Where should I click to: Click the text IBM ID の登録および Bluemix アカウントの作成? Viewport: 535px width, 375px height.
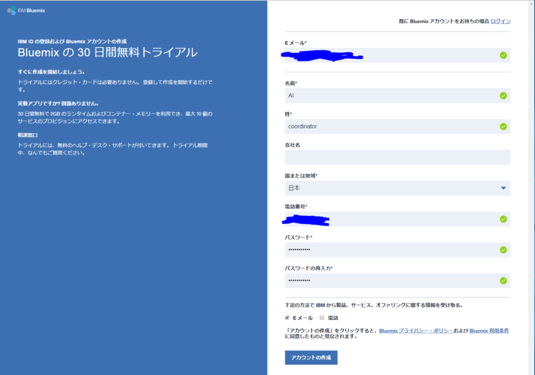click(72, 42)
